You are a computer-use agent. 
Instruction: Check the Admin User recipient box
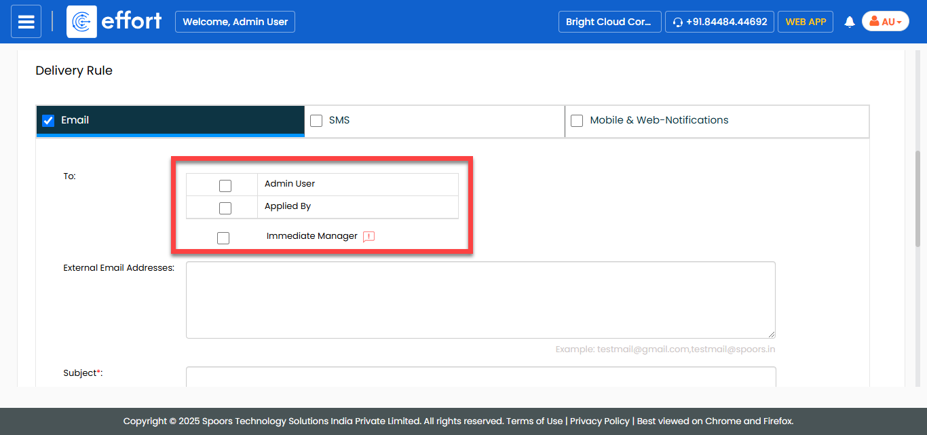click(225, 186)
